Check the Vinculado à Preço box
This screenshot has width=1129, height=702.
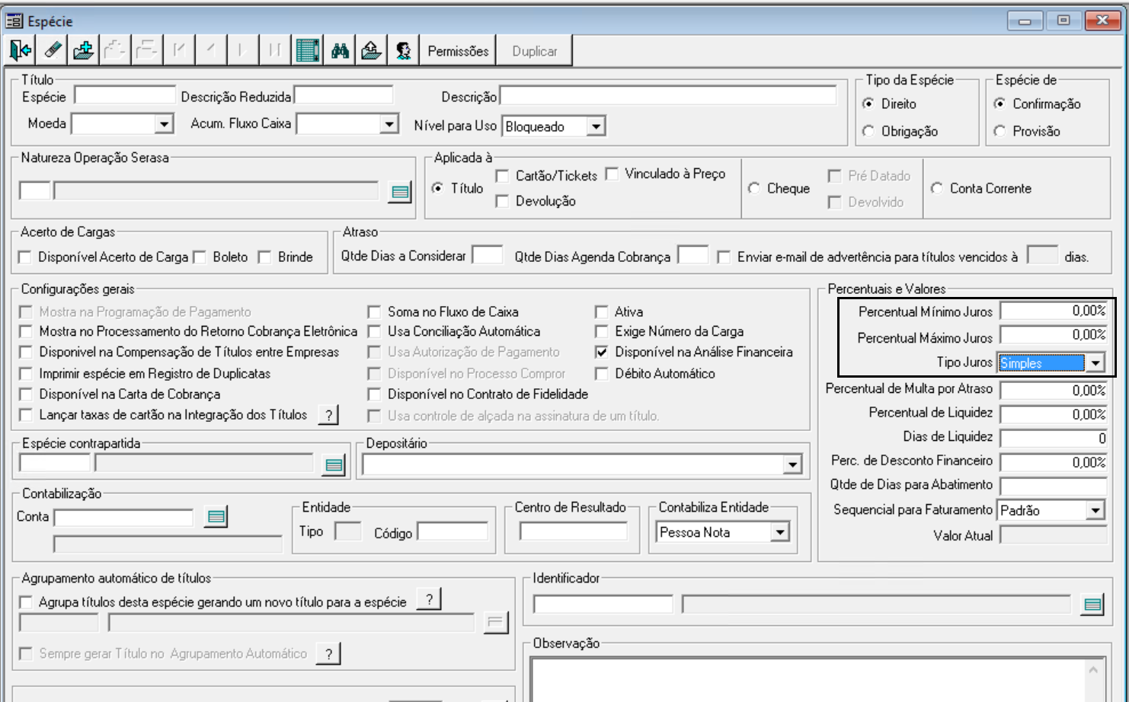[x=612, y=174]
